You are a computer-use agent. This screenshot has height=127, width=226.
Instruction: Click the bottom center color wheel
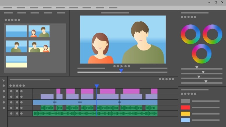click(202, 54)
